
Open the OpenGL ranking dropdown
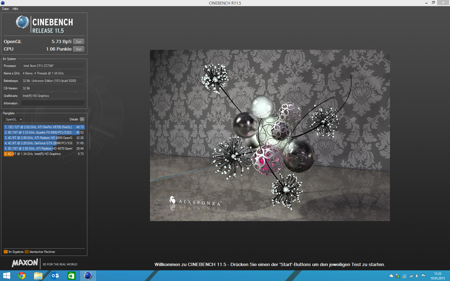pos(14,119)
